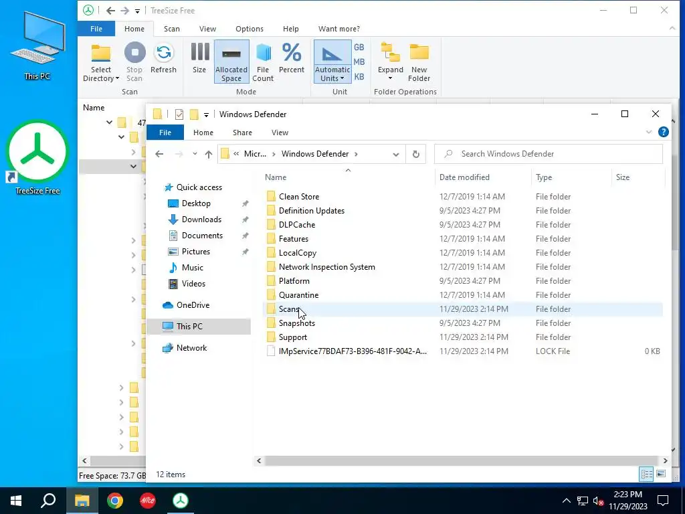Switch to File Count mode
Image resolution: width=685 pixels, height=514 pixels.
pos(263,62)
